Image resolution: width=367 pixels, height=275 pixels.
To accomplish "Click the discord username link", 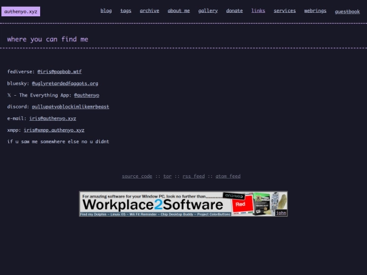I will coord(71,107).
